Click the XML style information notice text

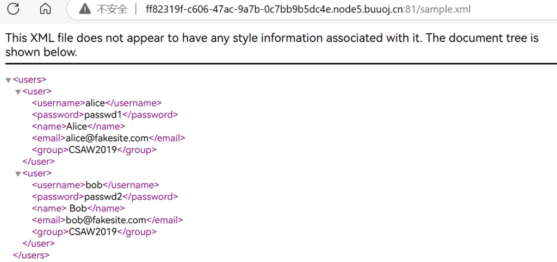pos(272,45)
